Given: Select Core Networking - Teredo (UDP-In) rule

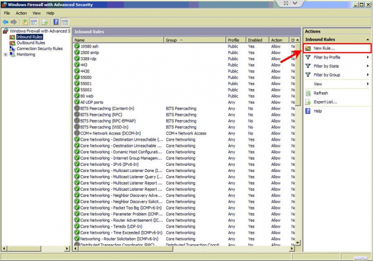Looking at the screenshot, I should coord(184,227).
